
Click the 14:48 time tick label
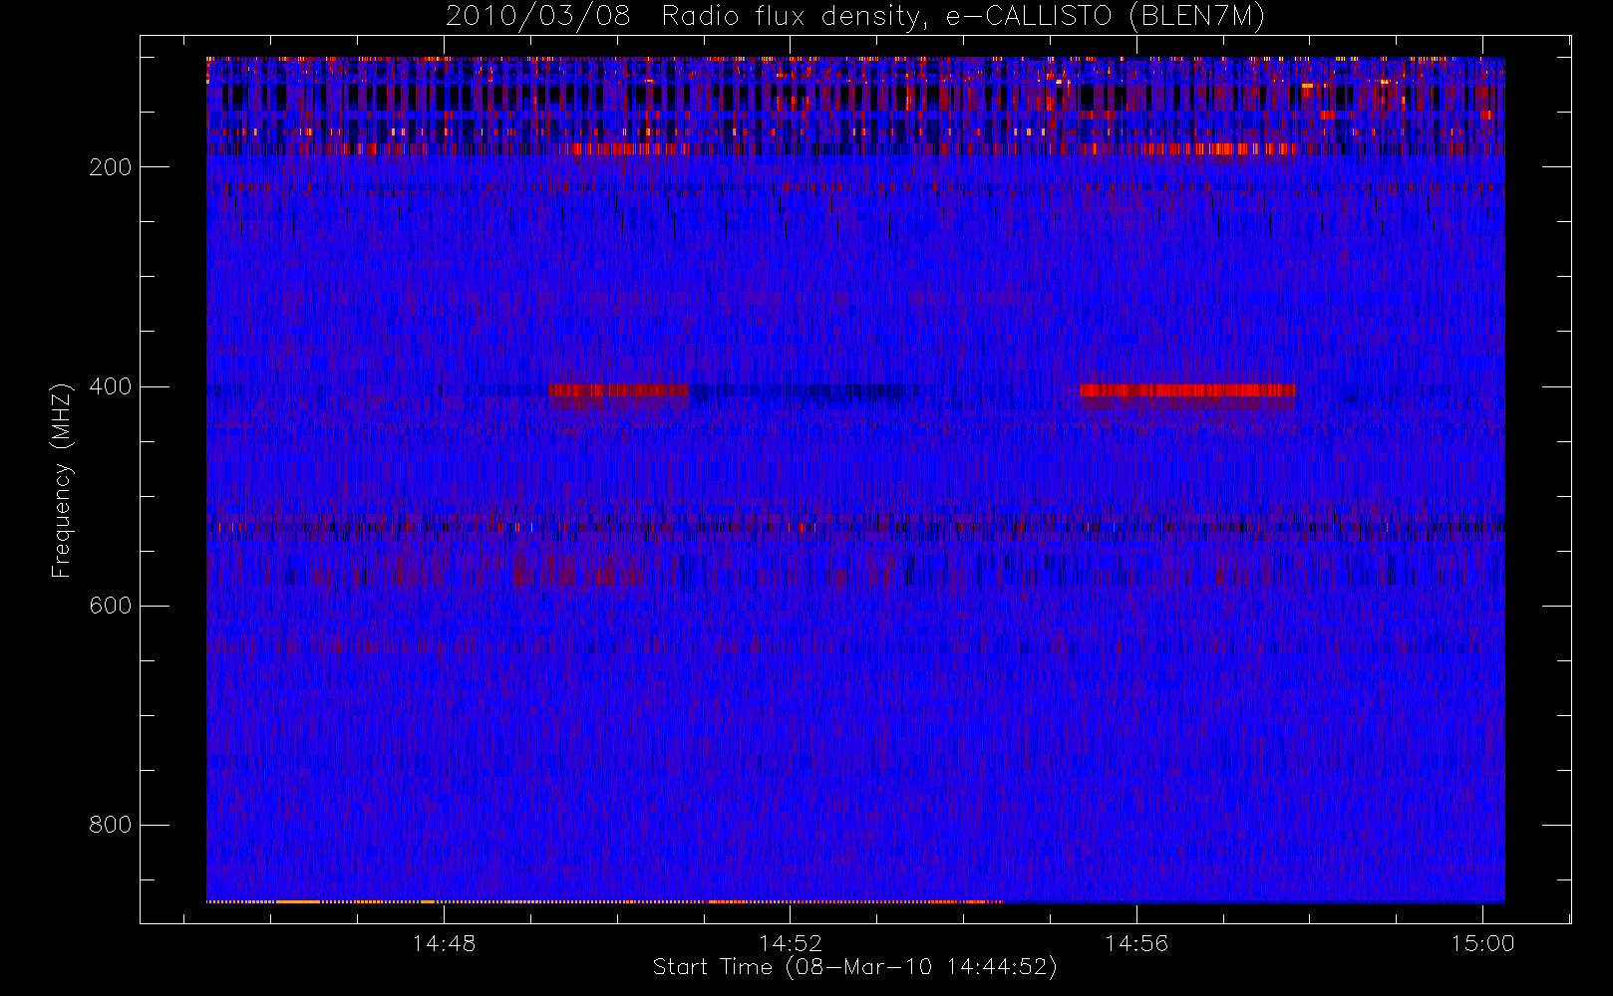pos(444,943)
